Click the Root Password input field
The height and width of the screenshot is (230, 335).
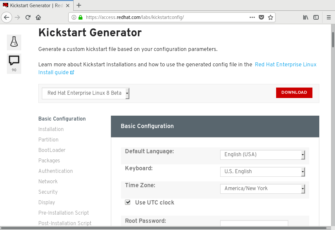[x=254, y=223]
